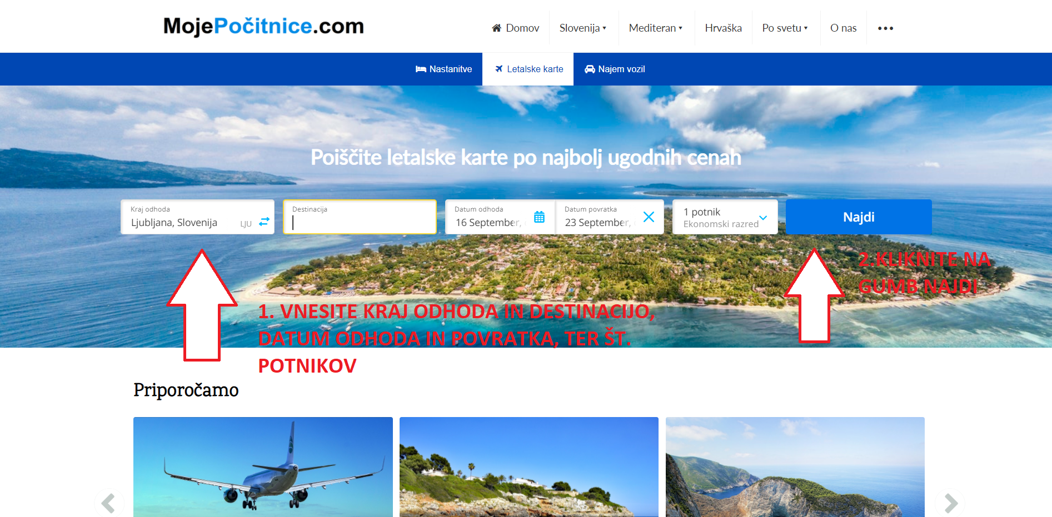Click the home icon next to Domov
This screenshot has width=1052, height=517.
[x=497, y=28]
